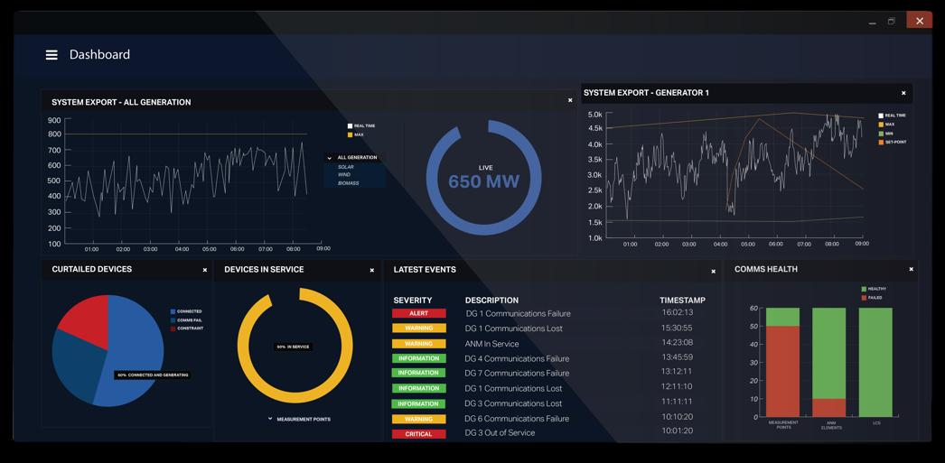Screen dimensions: 945x463
Task: Collapse the All Generation dropdown
Action: coord(352,158)
